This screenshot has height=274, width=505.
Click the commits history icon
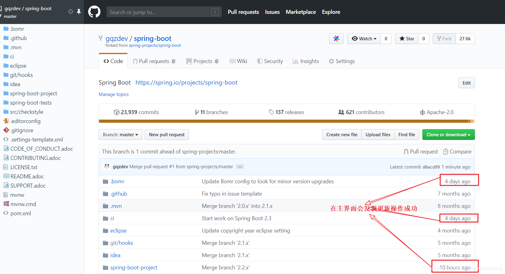coord(116,112)
